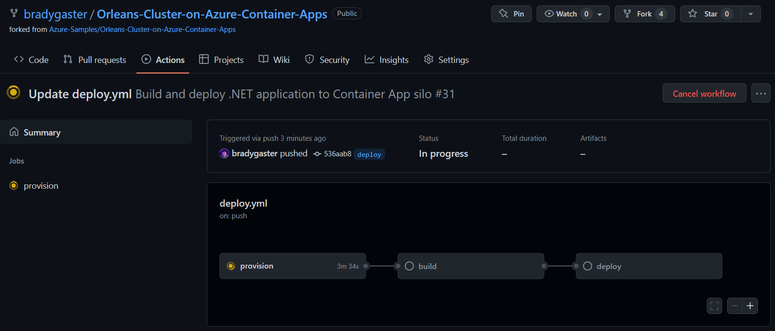Image resolution: width=775 pixels, height=331 pixels.
Task: Fork this repository
Action: click(x=645, y=14)
